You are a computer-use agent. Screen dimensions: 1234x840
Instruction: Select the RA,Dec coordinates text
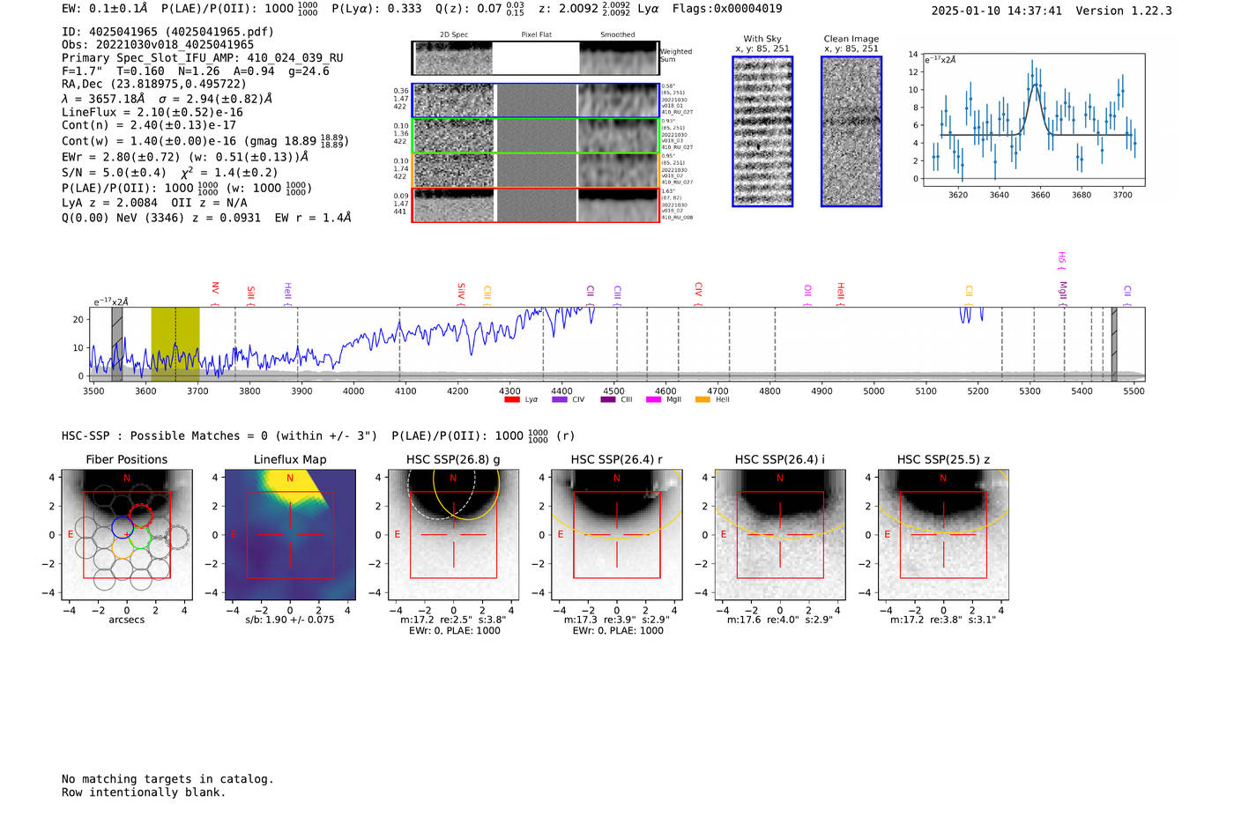click(154, 85)
